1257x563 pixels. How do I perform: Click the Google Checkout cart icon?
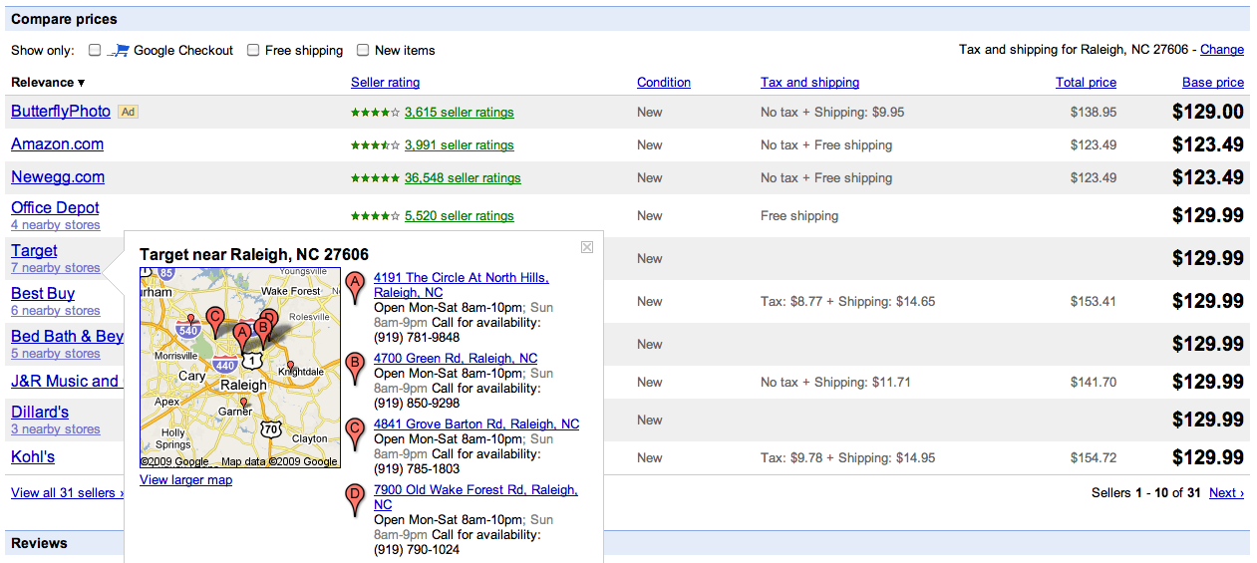[x=119, y=50]
